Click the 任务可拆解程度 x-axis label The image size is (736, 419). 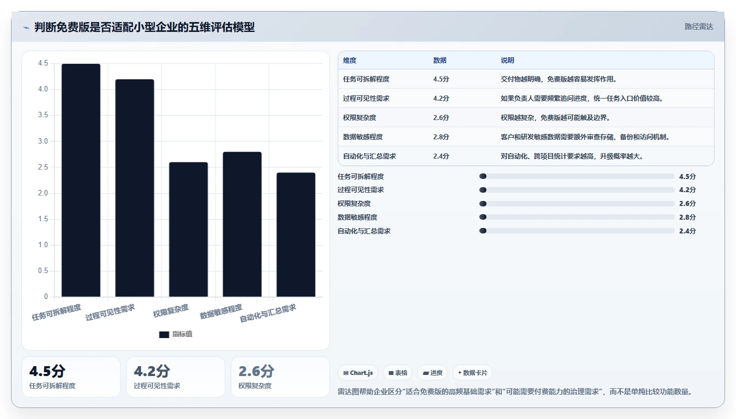click(57, 312)
